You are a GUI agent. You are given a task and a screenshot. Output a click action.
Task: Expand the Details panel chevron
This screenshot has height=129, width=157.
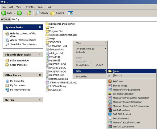[x=40, y=100]
